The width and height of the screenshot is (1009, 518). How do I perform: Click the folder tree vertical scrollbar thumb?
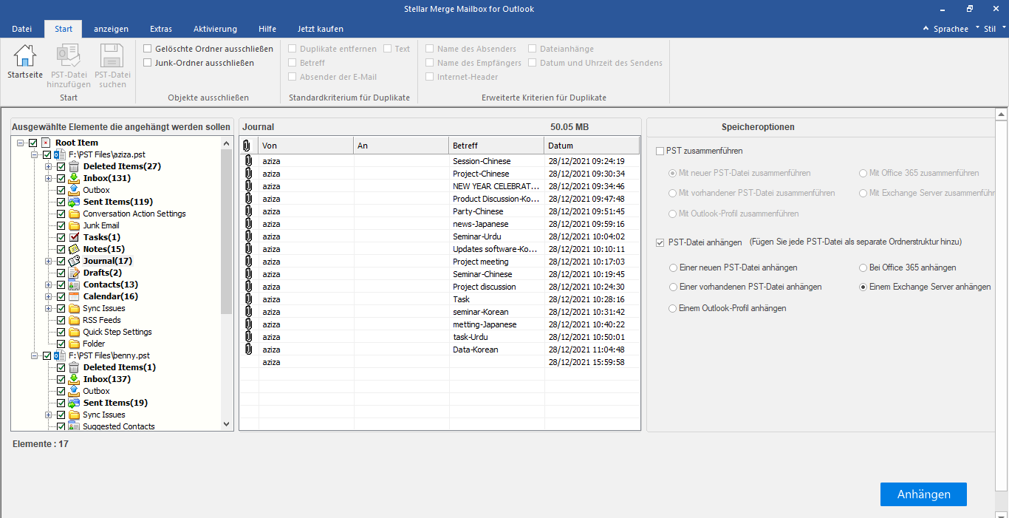(x=226, y=231)
